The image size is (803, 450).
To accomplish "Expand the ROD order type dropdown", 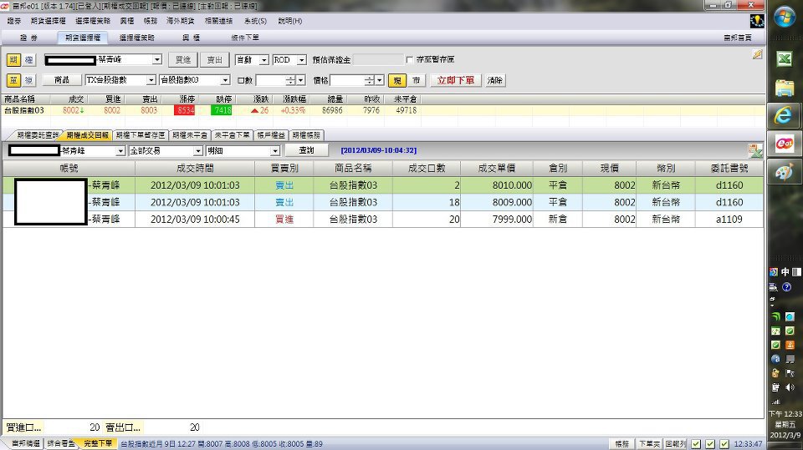I will (x=302, y=60).
